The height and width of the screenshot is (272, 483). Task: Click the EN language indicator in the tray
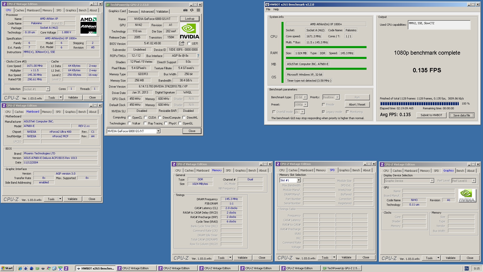[x=466, y=268]
